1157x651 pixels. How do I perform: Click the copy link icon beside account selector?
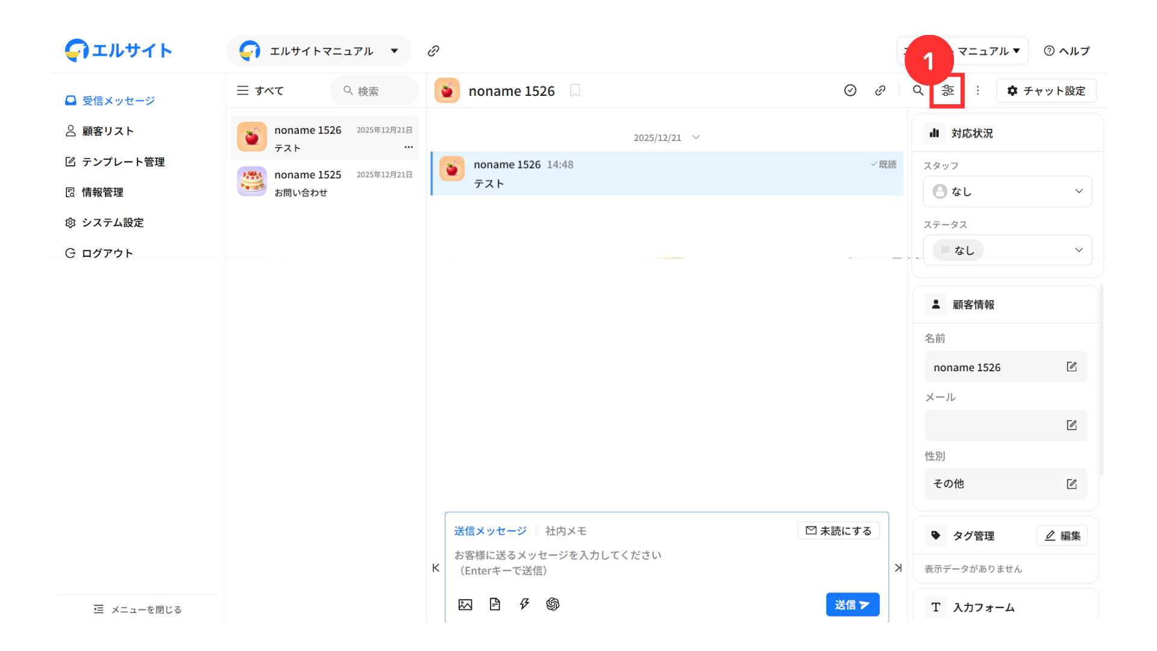[x=433, y=51]
